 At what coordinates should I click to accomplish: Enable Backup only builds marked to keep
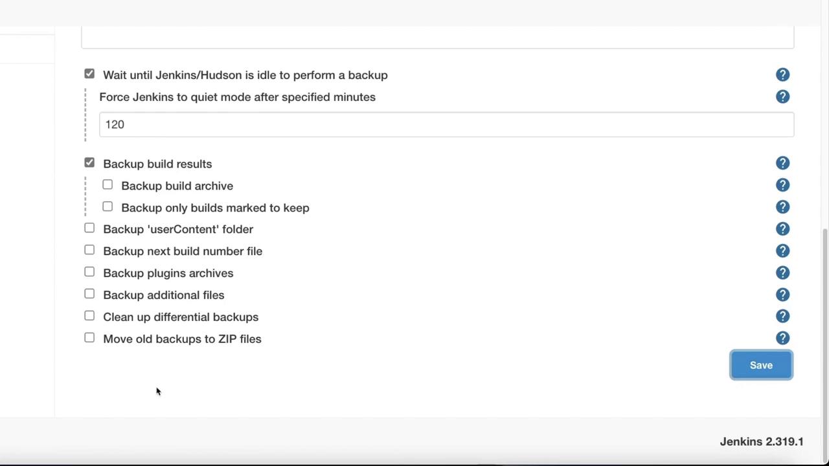108,206
